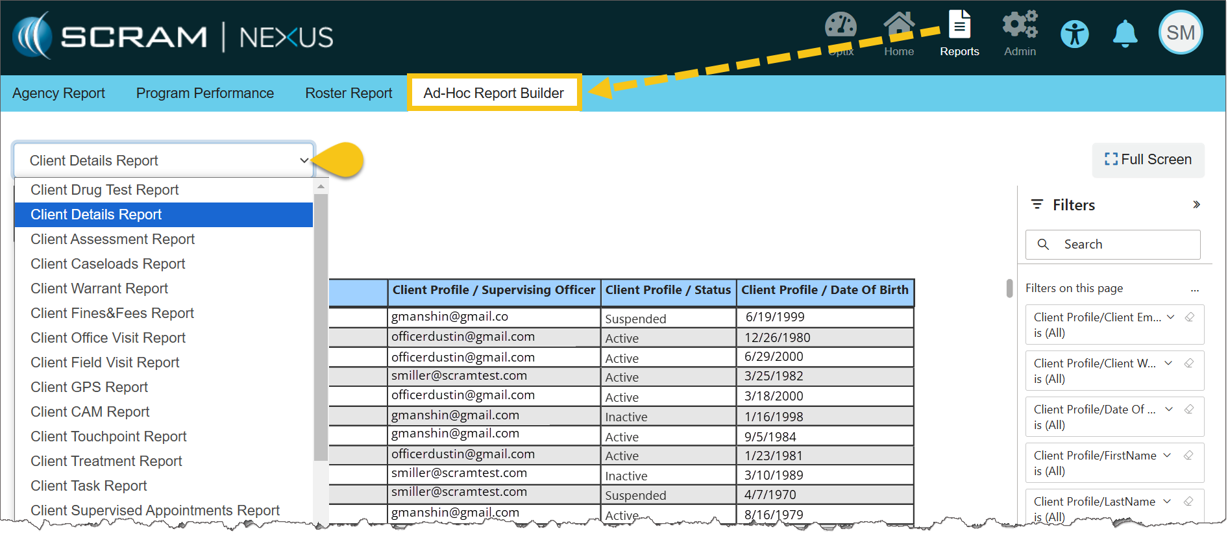
Task: Check notifications bell icon
Action: pos(1125,34)
